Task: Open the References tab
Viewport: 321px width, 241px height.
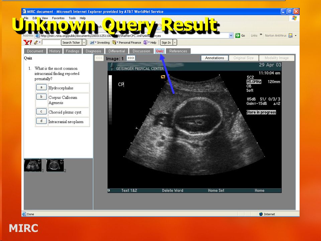Action: pos(178,51)
